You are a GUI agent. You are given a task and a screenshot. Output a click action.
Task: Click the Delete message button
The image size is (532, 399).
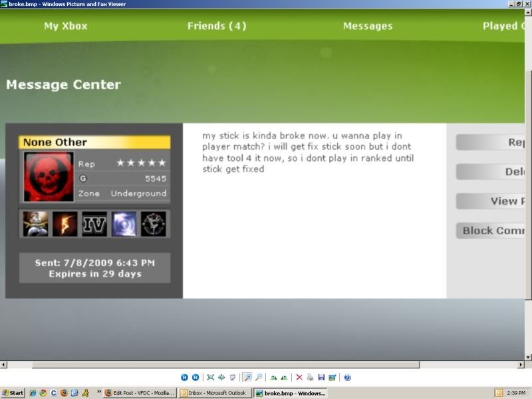pos(490,172)
